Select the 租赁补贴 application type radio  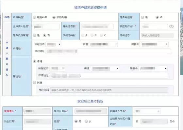[34, 17]
